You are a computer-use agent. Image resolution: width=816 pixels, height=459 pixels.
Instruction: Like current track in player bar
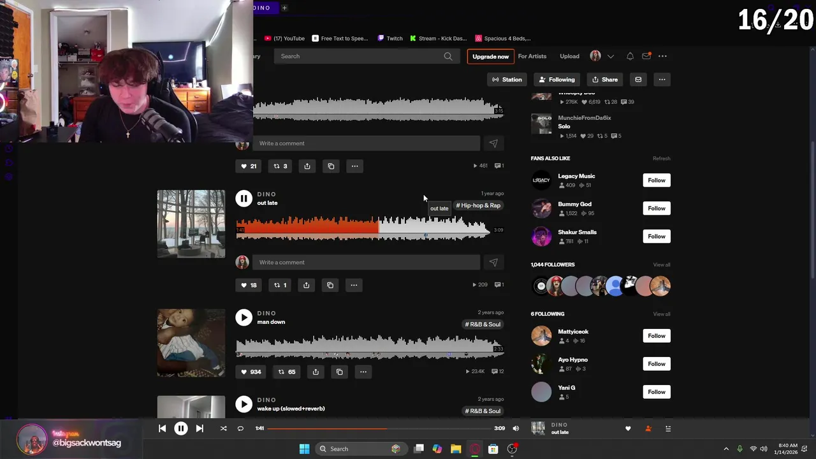click(628, 428)
